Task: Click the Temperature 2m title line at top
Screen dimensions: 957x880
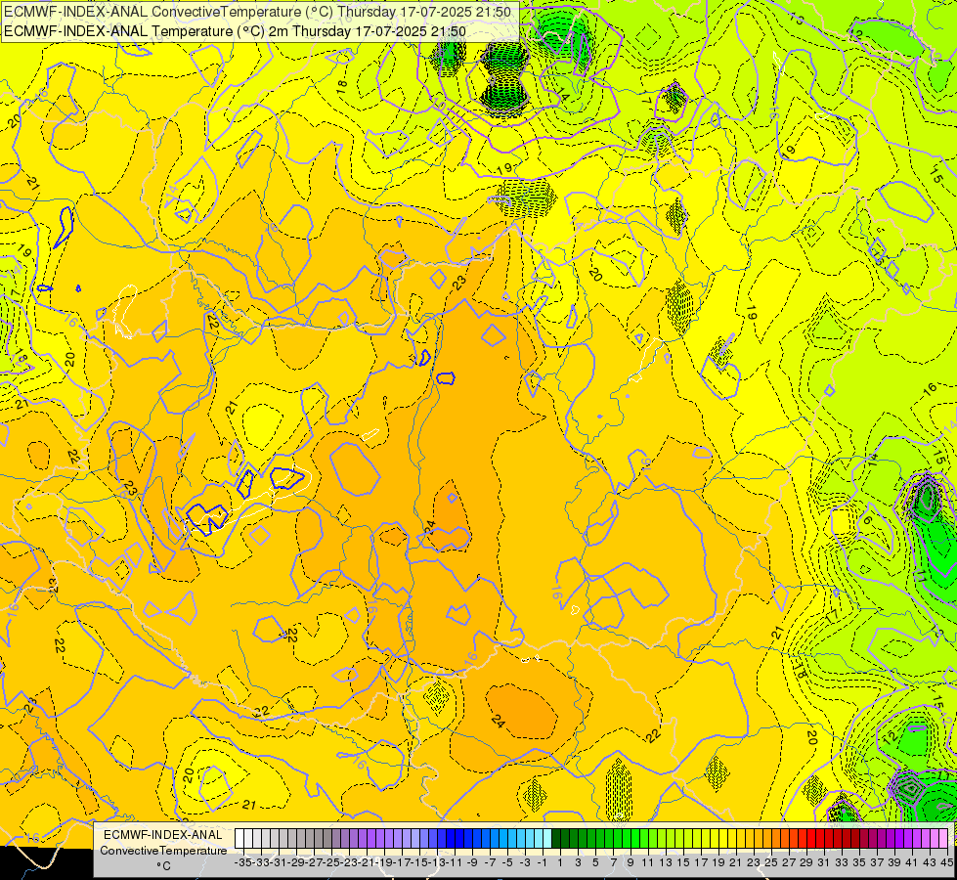Action: [x=235, y=31]
